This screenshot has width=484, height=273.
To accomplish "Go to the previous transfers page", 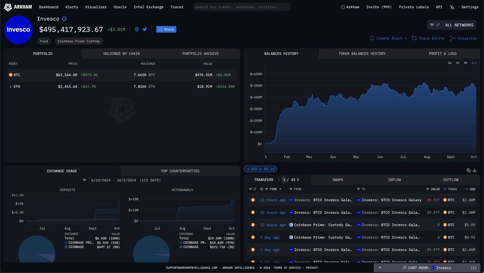I will [x=278, y=179].
